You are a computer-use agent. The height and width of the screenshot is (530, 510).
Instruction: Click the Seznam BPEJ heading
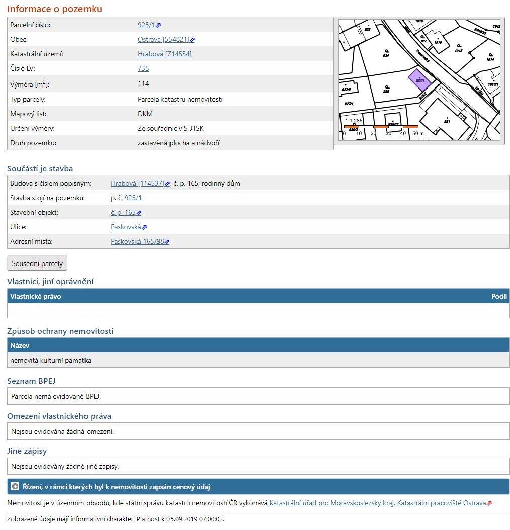pos(32,381)
